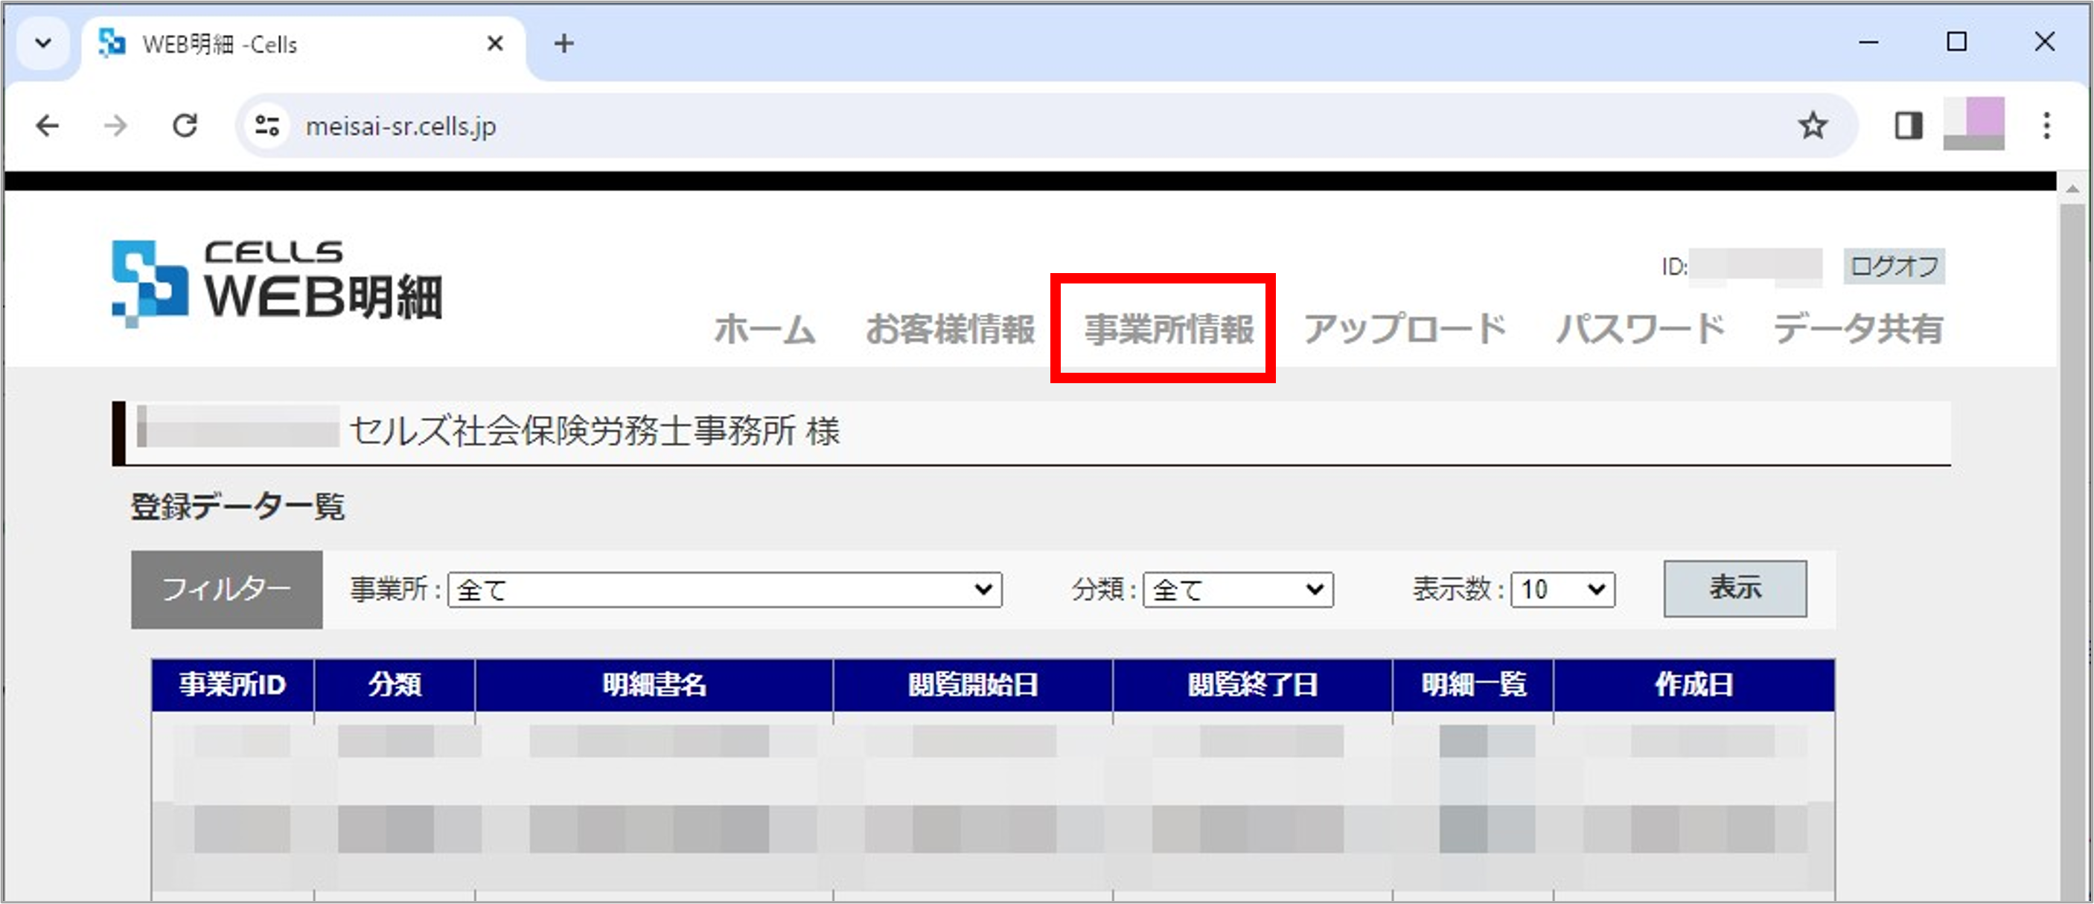Image resolution: width=2094 pixels, height=904 pixels.
Task: Open the three-dot Chrome menu
Action: point(2048,125)
